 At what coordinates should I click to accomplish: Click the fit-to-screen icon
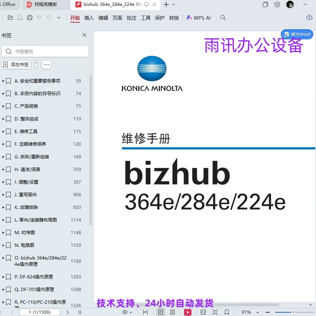pyautogui.click(x=215, y=312)
